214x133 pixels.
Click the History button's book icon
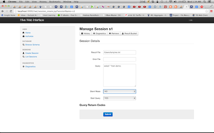pyautogui.click(x=82, y=33)
